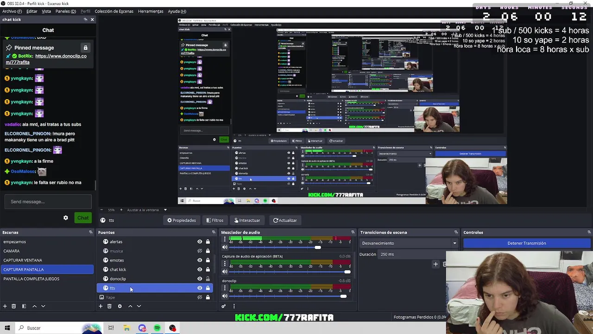Screen dimensions: 593x334
Task: Close the chat kick dock
Action: 92,19
